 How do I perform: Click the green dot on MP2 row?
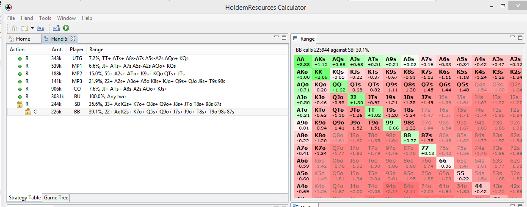pyautogui.click(x=19, y=74)
